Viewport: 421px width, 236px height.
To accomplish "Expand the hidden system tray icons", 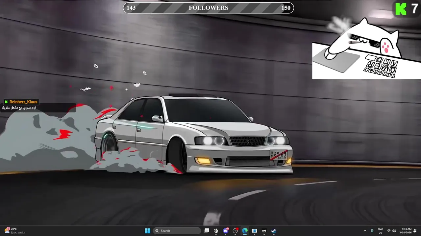I will pos(365,231).
